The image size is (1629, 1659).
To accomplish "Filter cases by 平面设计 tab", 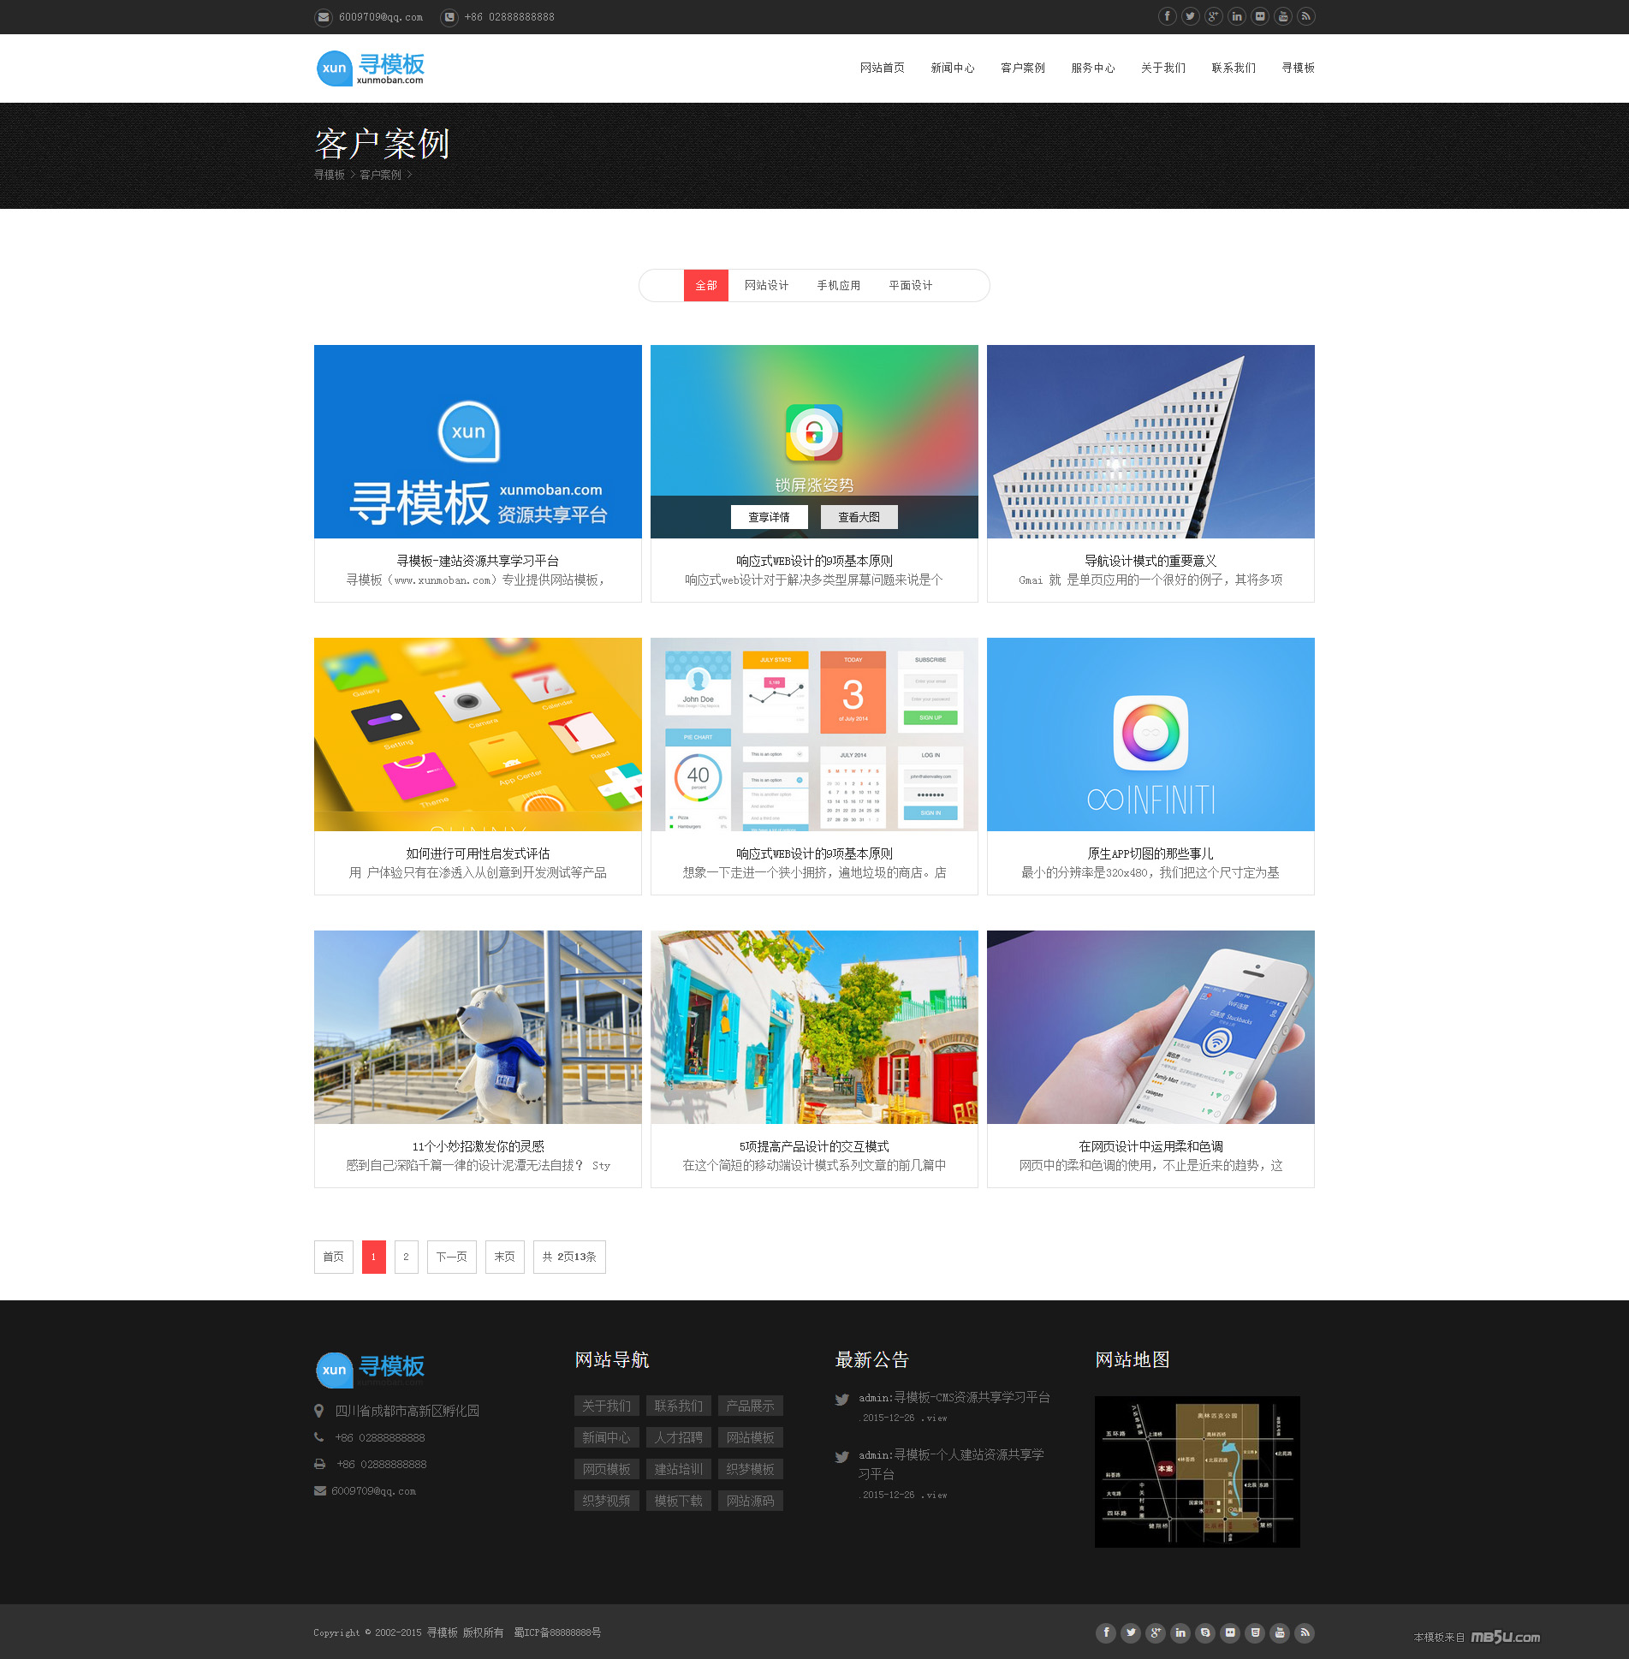I will click(x=910, y=286).
